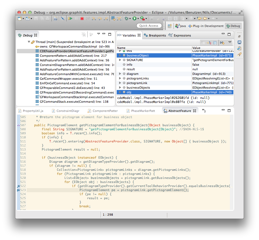Click the Last Edit Location arrow icon
Image resolution: width=259 pixels, height=240 pixels.
tap(199, 18)
